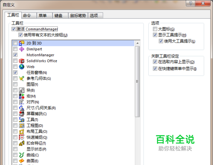Click the 屏幕捕获 icon
Image resolution: width=213 pixels, height=165 pixels.
[22, 114]
